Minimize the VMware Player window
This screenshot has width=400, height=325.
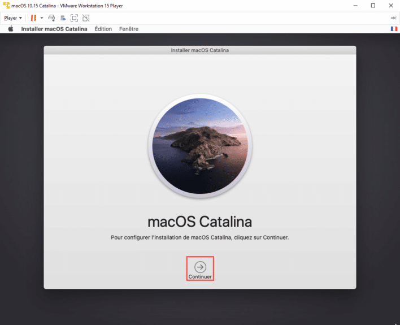click(355, 6)
